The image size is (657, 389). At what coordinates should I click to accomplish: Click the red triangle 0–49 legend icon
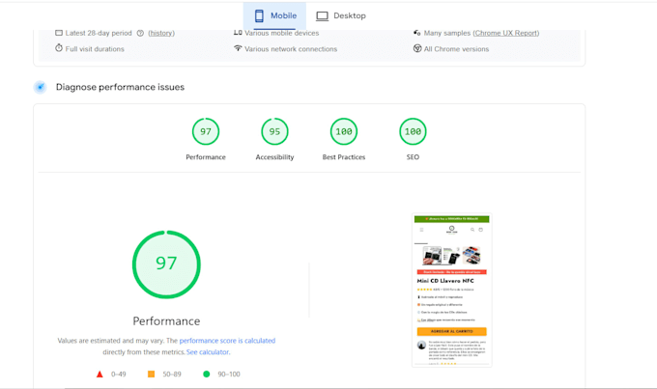click(100, 375)
